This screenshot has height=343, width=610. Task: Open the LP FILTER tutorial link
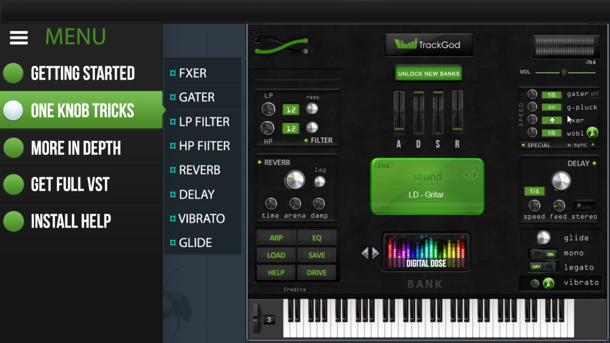(x=202, y=121)
